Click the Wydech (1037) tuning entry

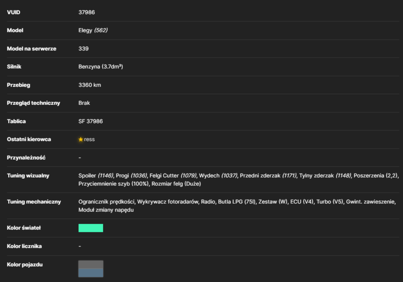point(218,176)
